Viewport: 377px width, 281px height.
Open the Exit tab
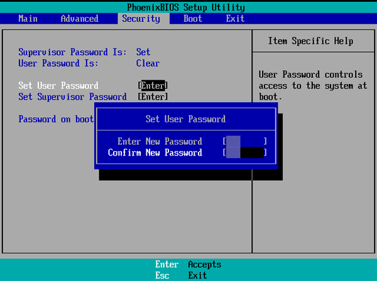[235, 19]
